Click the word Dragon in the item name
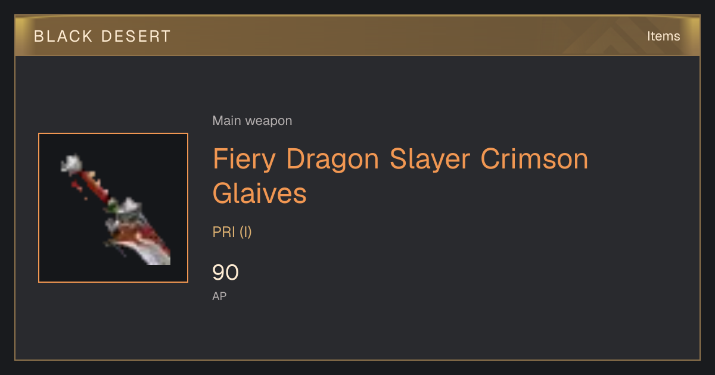This screenshot has height=375, width=715. 332,159
